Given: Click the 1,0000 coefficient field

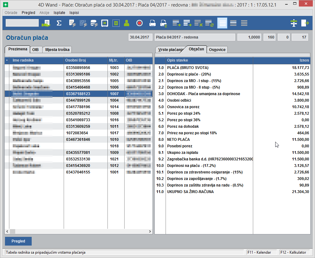Looking at the screenshot, I should [249, 37].
